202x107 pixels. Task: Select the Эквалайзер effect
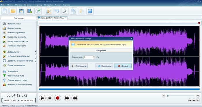[x=13, y=71]
